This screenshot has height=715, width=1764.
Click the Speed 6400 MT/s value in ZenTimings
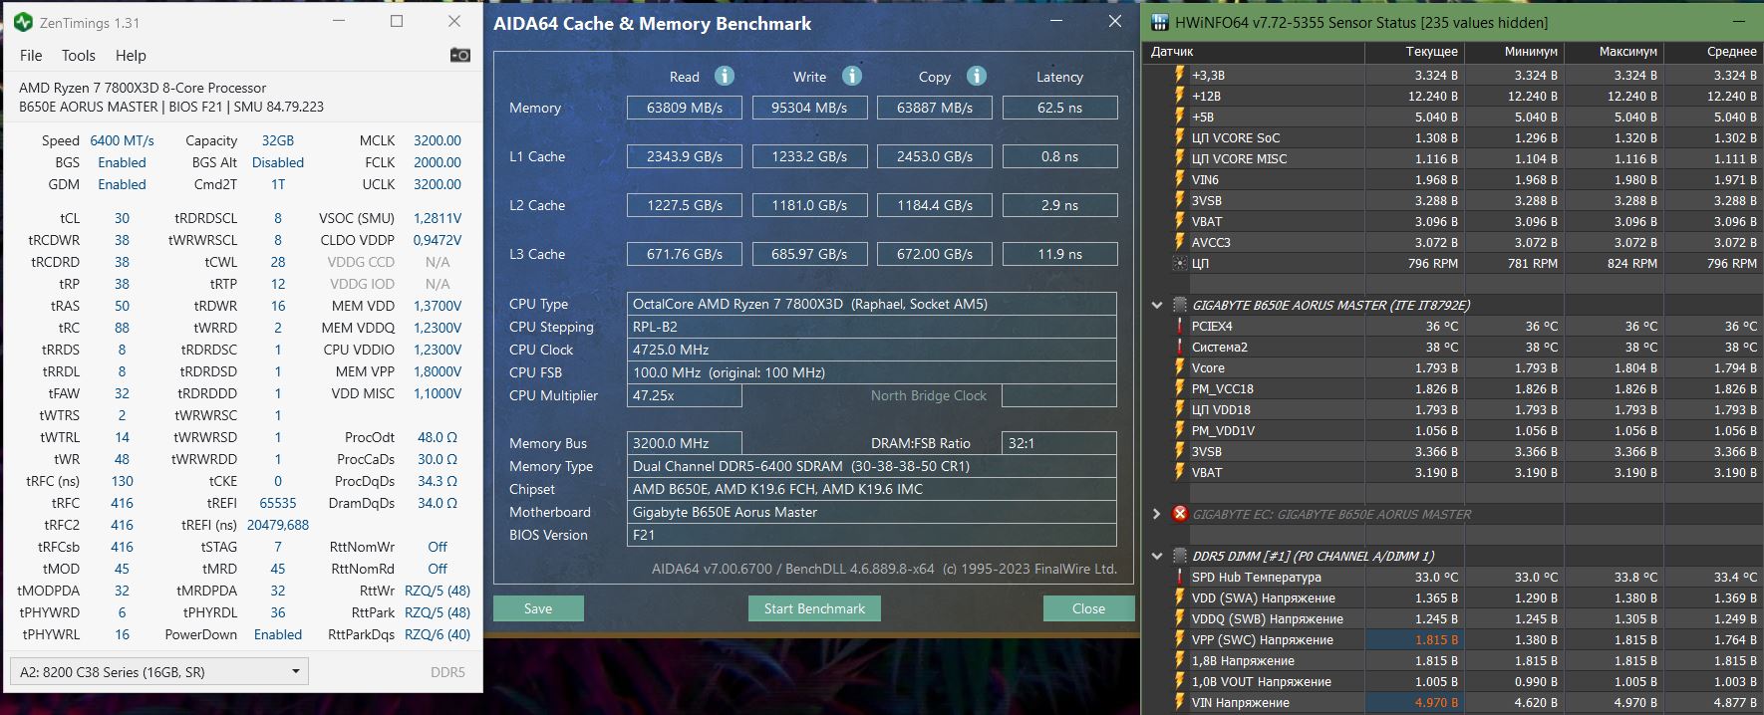[122, 140]
